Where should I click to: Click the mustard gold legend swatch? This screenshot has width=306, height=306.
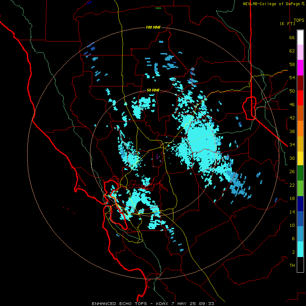300,144
